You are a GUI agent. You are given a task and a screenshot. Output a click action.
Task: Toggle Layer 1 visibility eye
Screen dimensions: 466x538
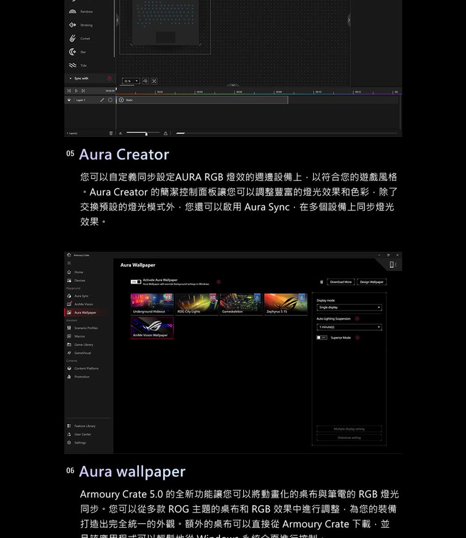pyautogui.click(x=69, y=100)
